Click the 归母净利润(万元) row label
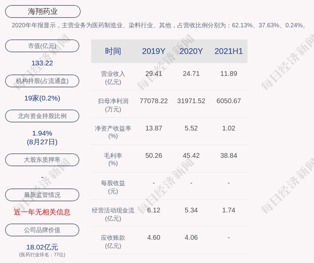Viewport: 314px width, 263px height. (113, 105)
